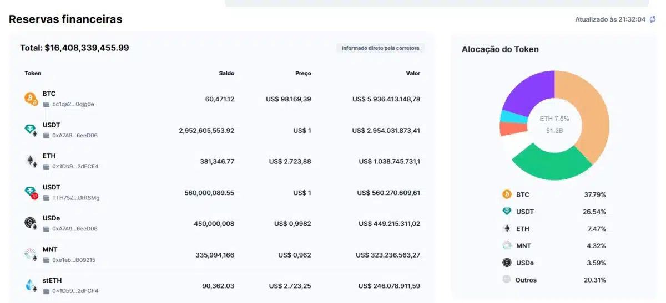Click the MNT icon in token table
This screenshot has height=303, width=666.
point(31,254)
